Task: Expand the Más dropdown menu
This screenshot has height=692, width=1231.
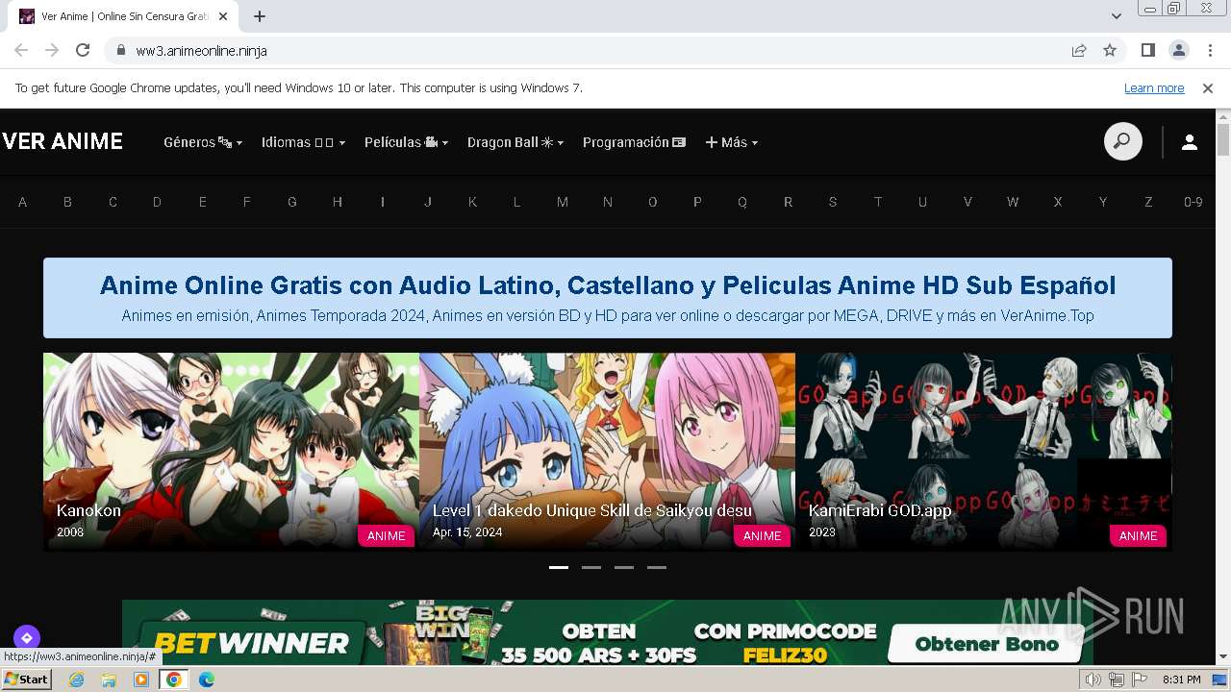Action: click(x=732, y=142)
